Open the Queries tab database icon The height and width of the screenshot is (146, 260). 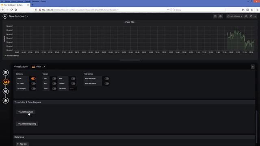pos(6,73)
